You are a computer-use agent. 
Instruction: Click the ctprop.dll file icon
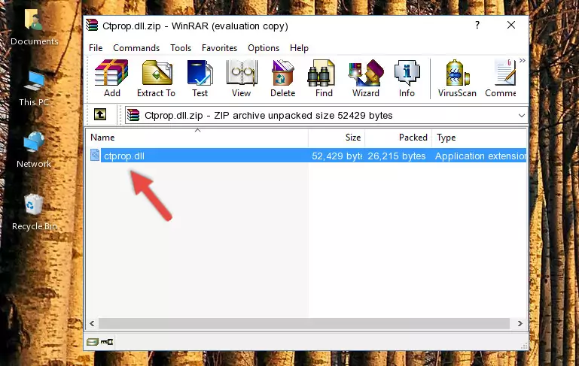pyautogui.click(x=95, y=155)
